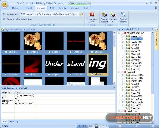
Task: Switch to the Search ribbon tab
Action: point(62,8)
